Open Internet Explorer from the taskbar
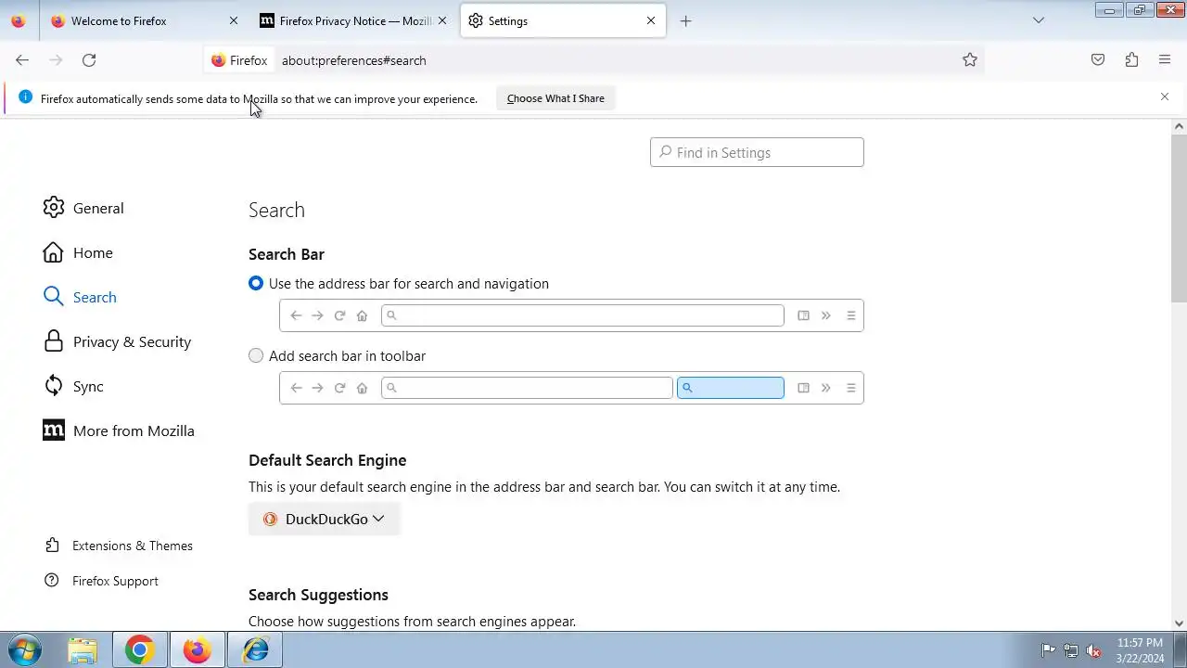Image resolution: width=1187 pixels, height=668 pixels. [x=255, y=650]
